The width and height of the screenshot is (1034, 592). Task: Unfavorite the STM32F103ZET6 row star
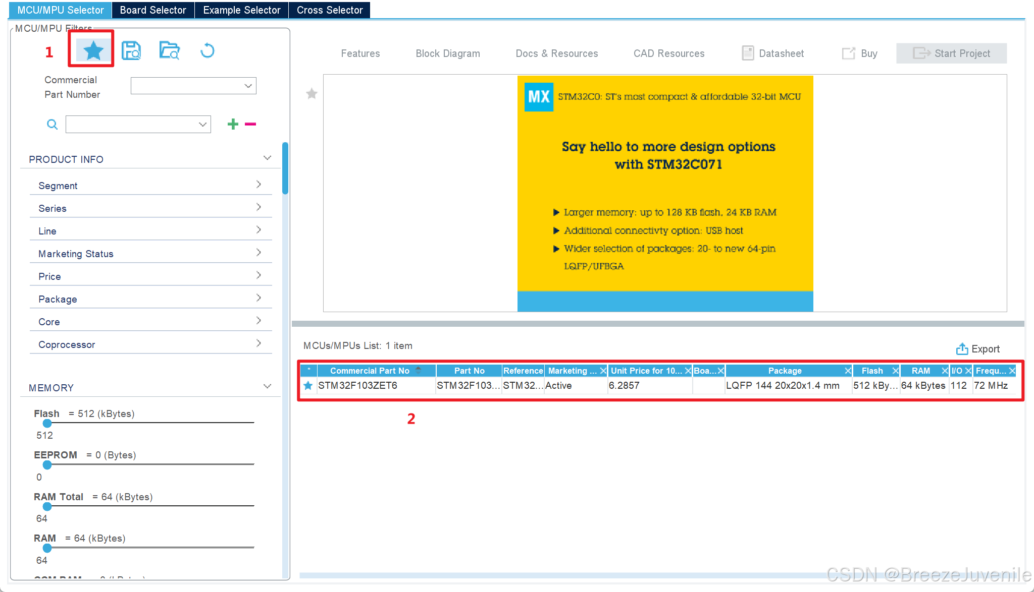pos(308,386)
